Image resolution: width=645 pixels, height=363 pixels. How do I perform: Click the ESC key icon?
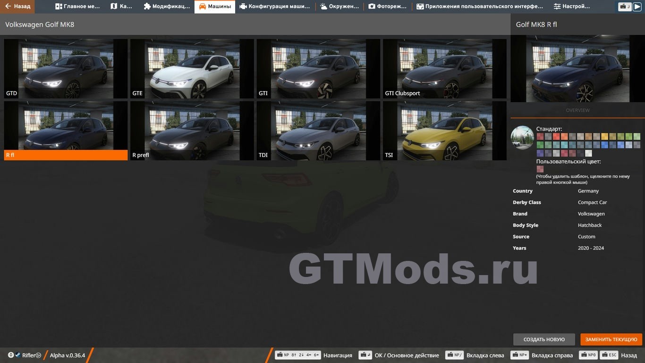610,355
